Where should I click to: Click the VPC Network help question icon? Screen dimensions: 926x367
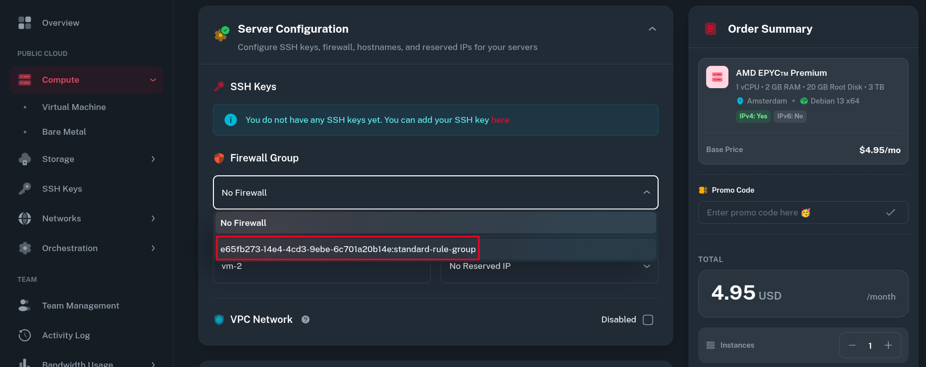[x=306, y=319]
